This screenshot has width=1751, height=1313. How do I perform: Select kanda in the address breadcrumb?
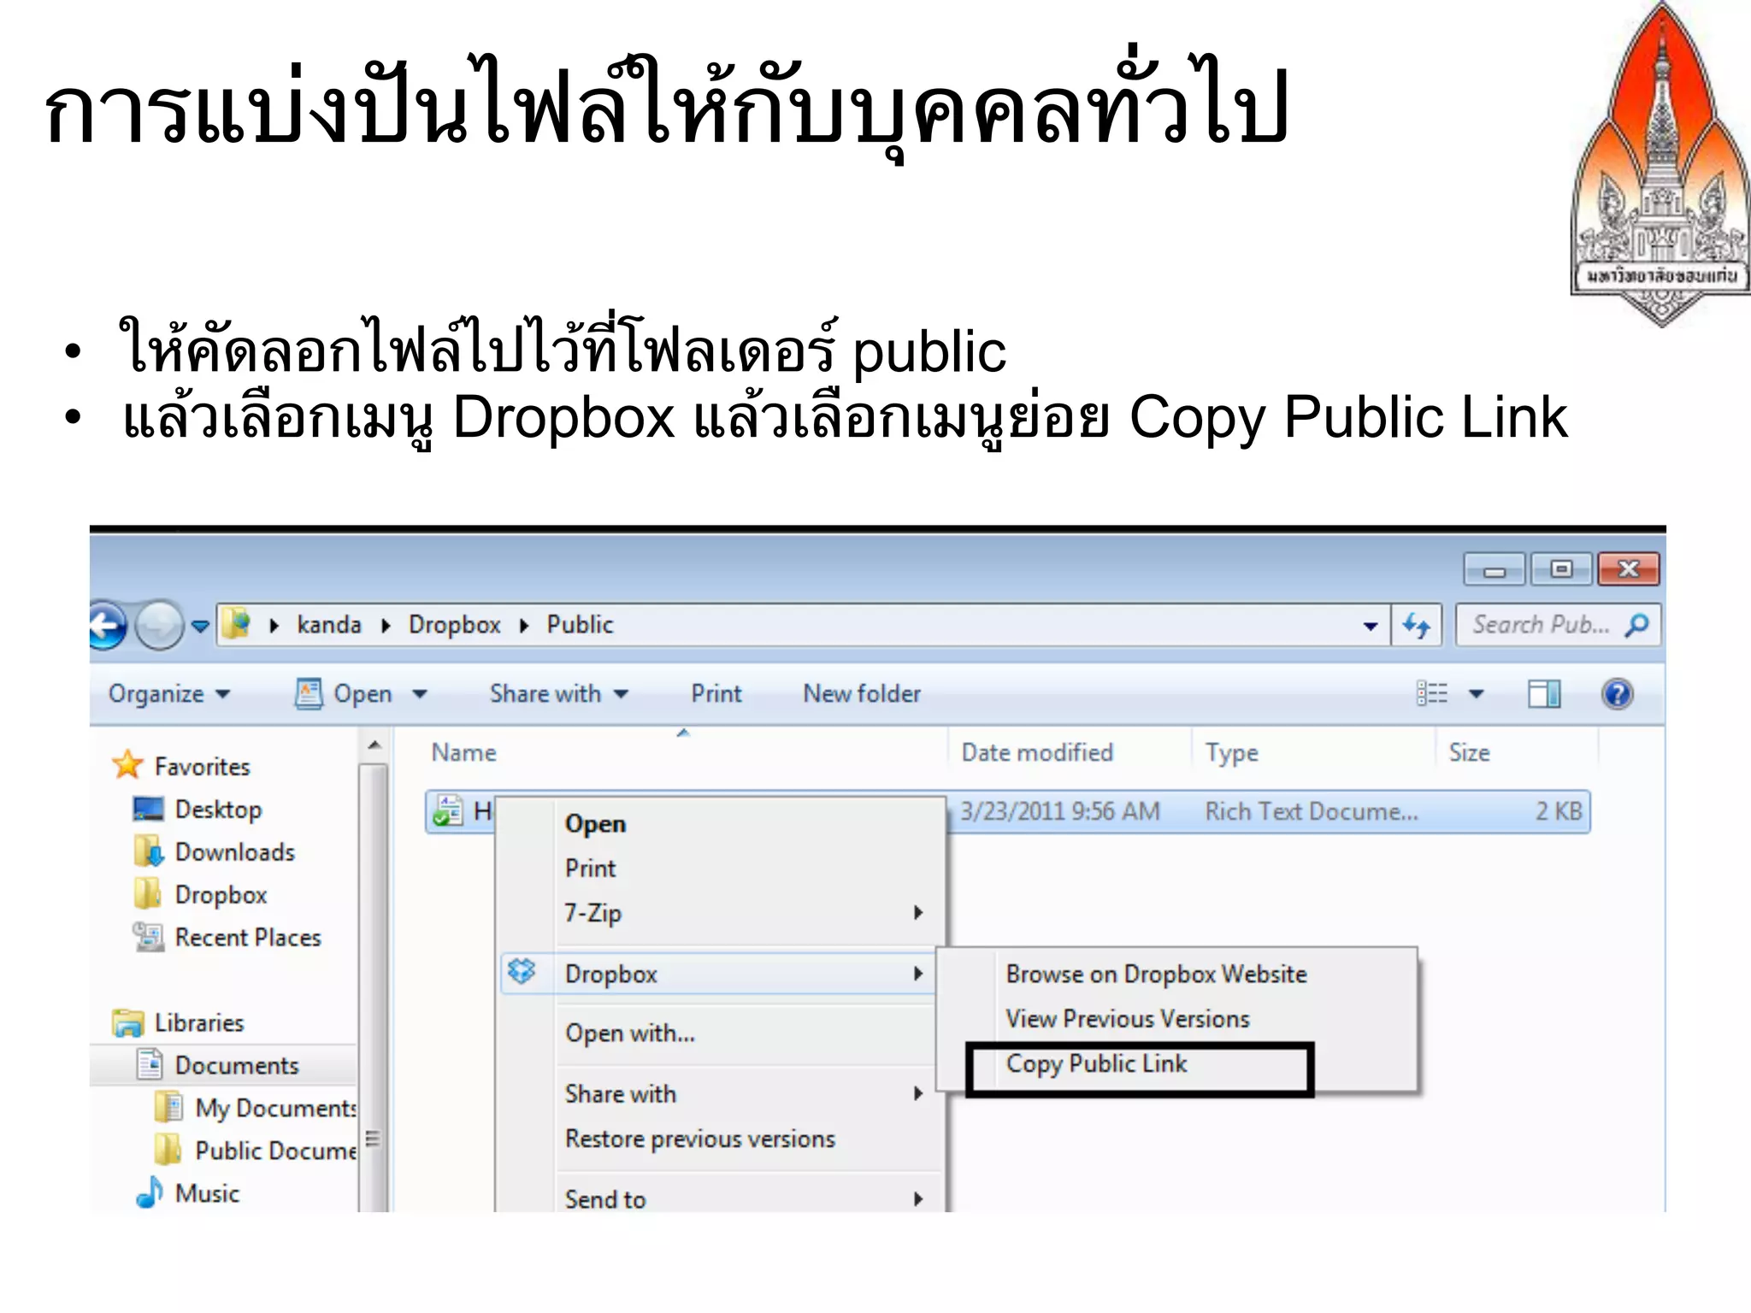pos(329,625)
